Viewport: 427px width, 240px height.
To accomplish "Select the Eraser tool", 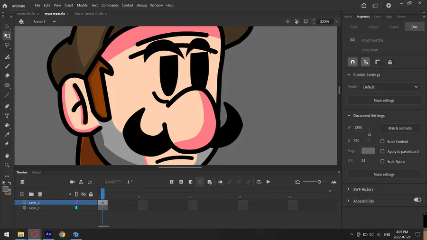I will point(7,75).
